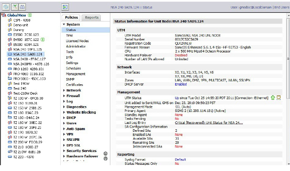Expand the Network menu section
Image resolution: width=290 pixels, height=171 pixels.
click(x=64, y=90)
